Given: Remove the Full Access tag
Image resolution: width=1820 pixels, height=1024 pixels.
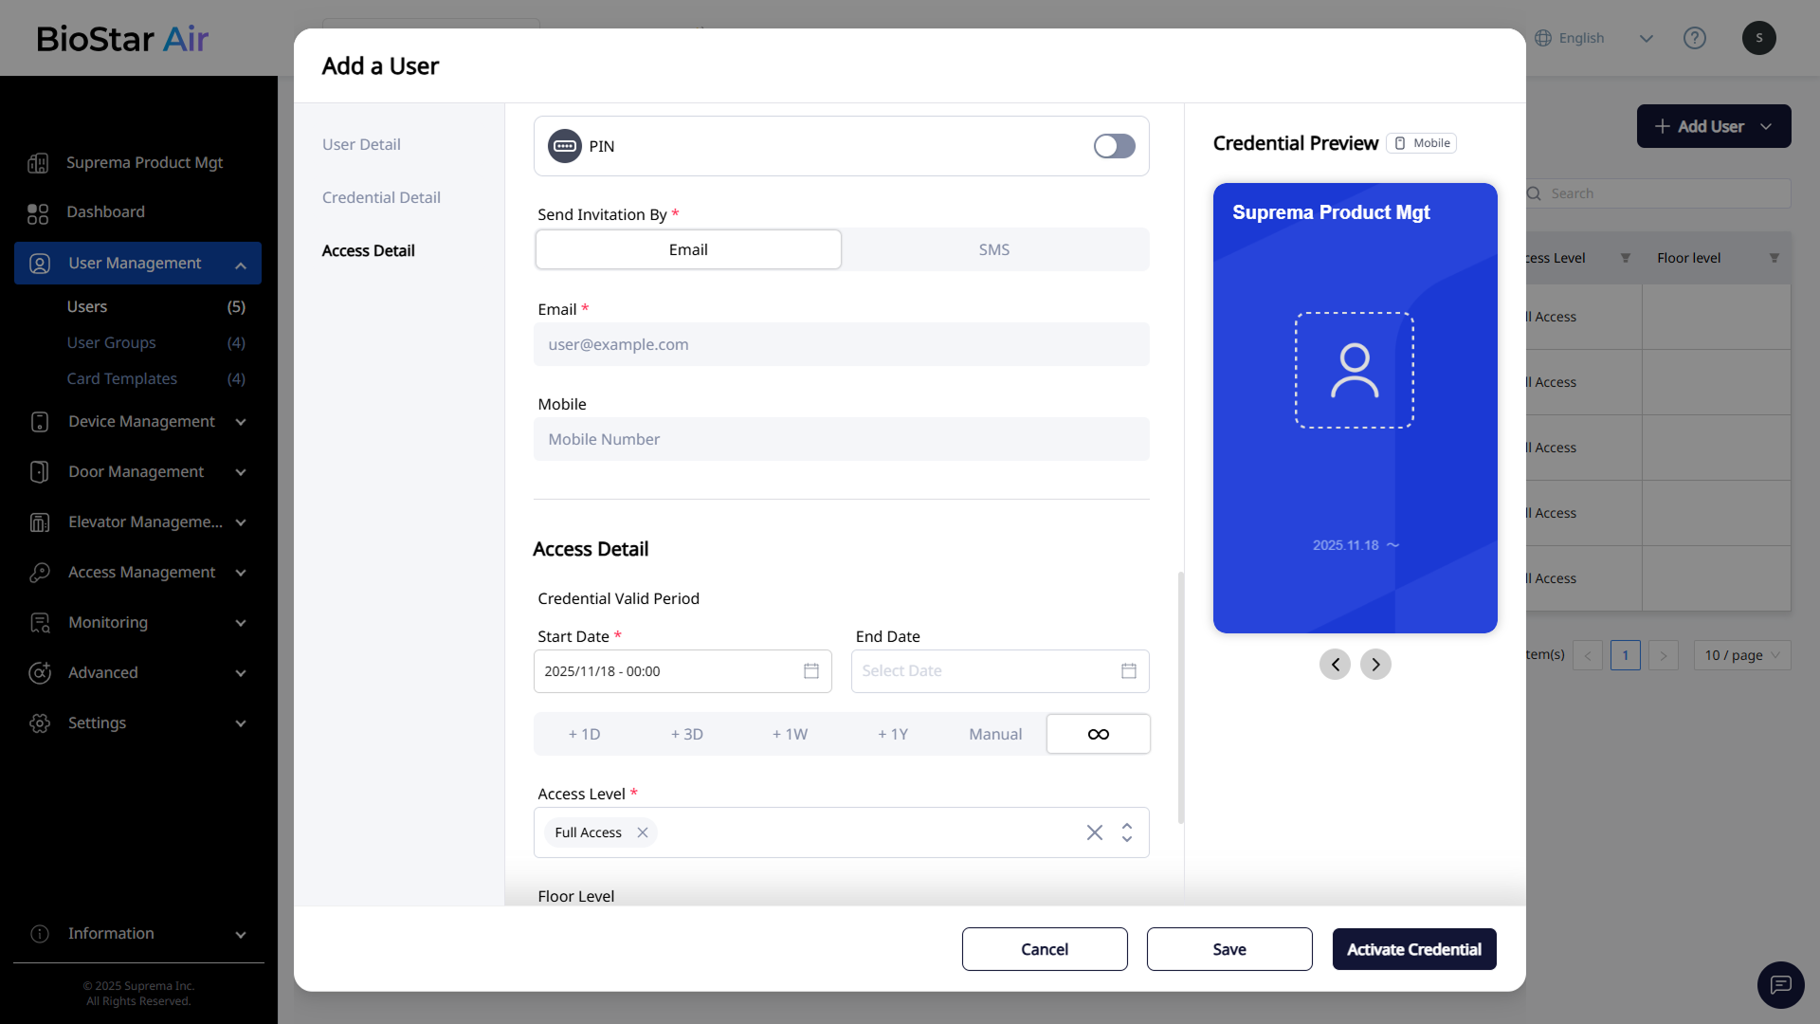Looking at the screenshot, I should point(643,832).
